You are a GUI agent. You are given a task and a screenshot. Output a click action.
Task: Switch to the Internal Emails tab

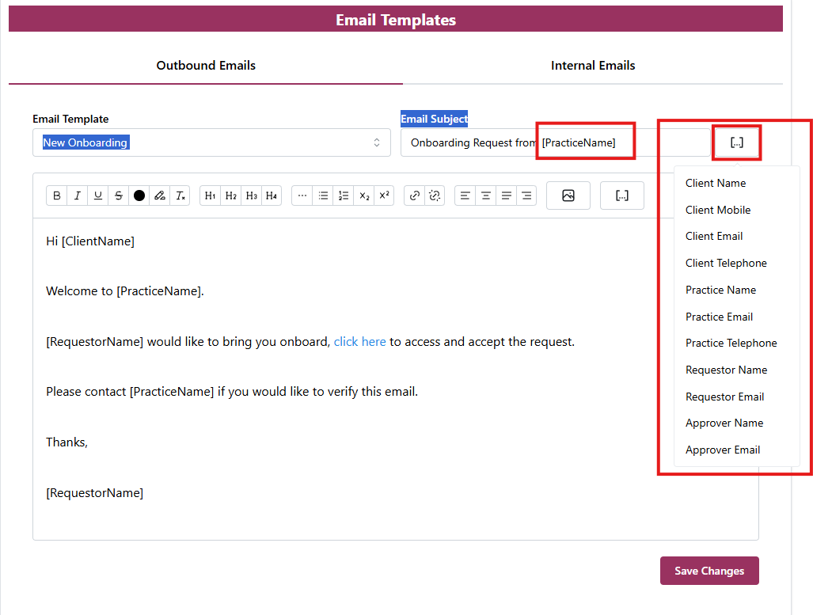[593, 66]
